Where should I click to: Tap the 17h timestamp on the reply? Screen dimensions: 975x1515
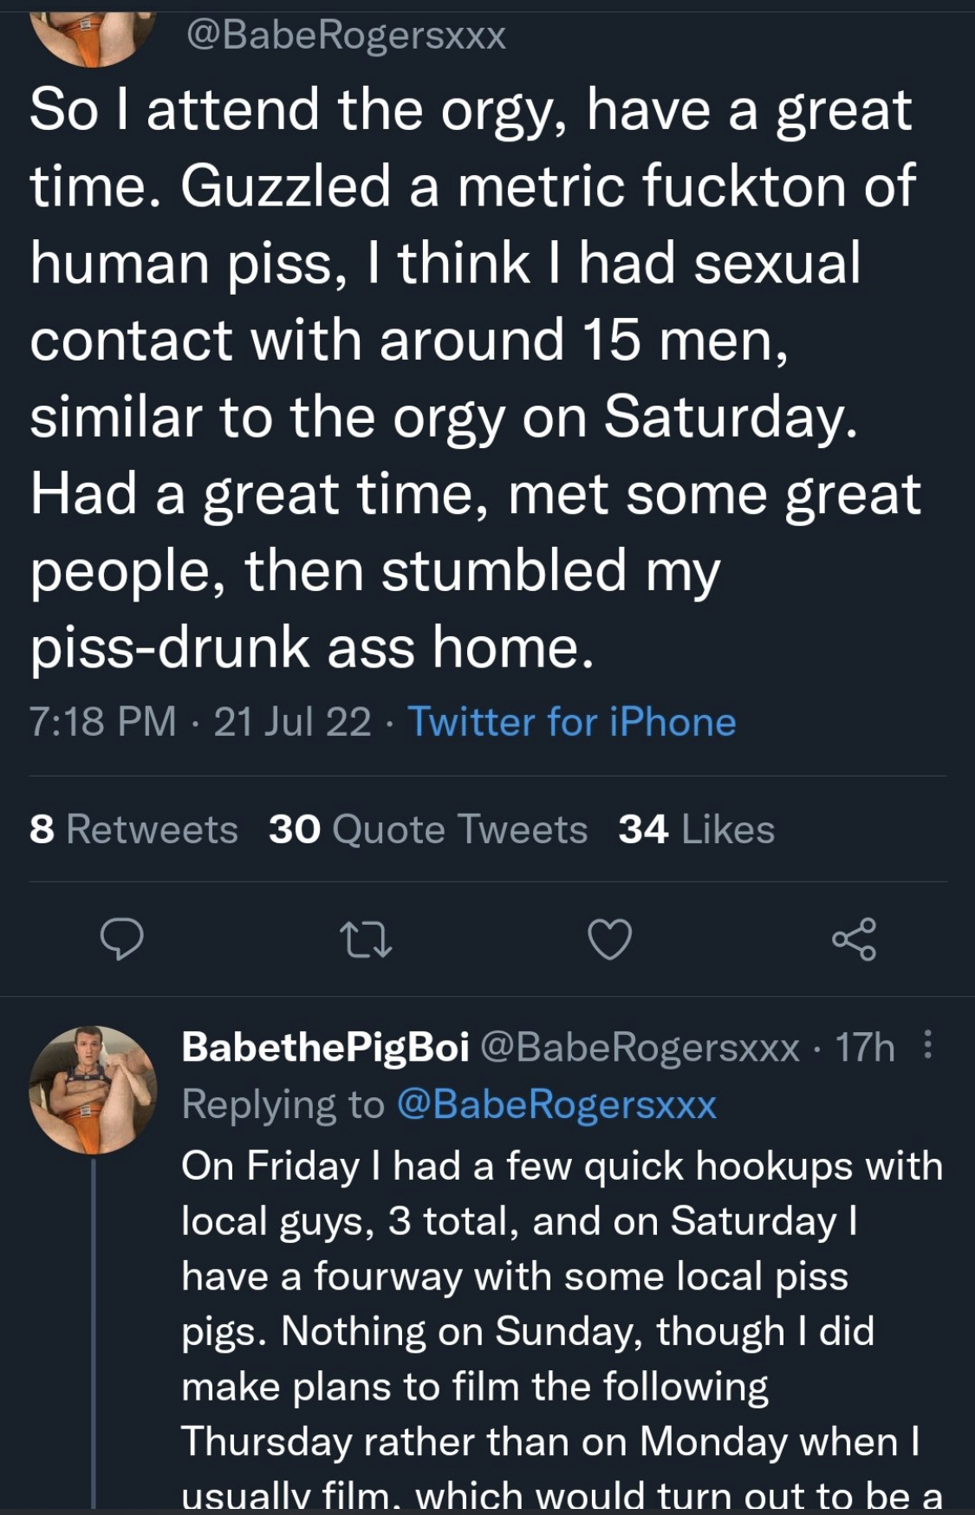pos(865,1048)
